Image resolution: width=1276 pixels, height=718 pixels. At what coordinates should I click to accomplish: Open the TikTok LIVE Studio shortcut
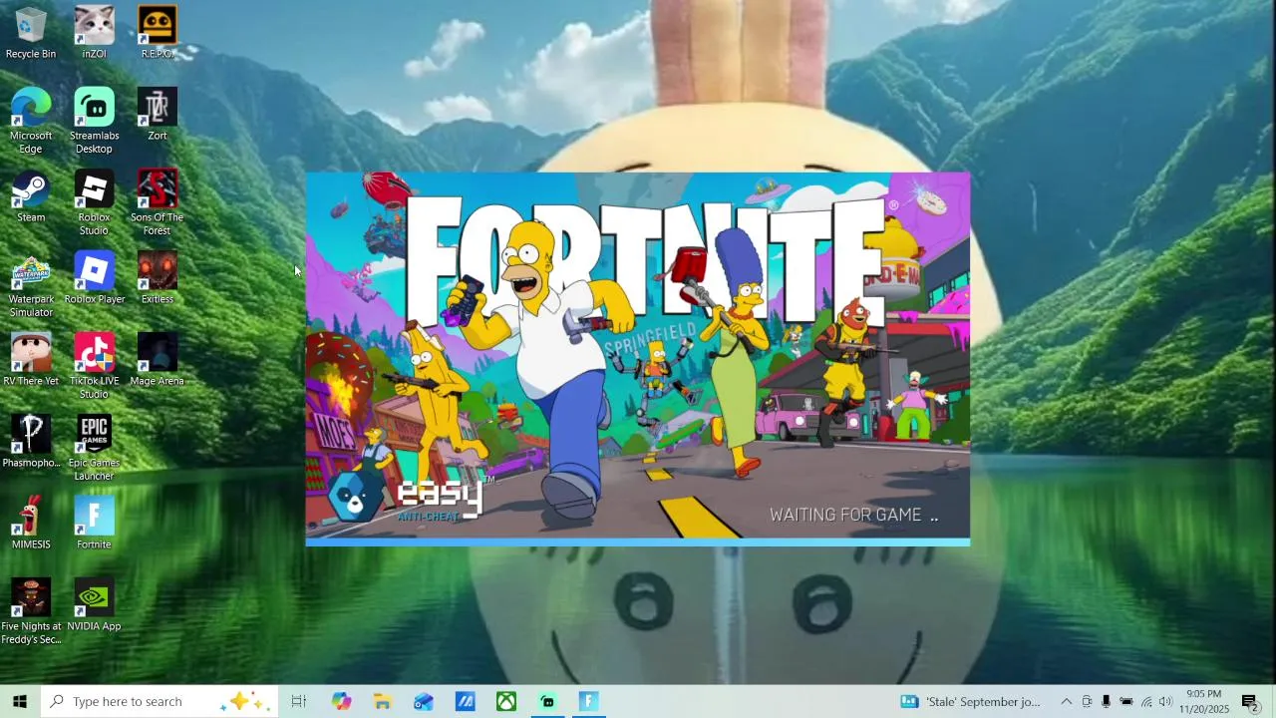(x=94, y=366)
